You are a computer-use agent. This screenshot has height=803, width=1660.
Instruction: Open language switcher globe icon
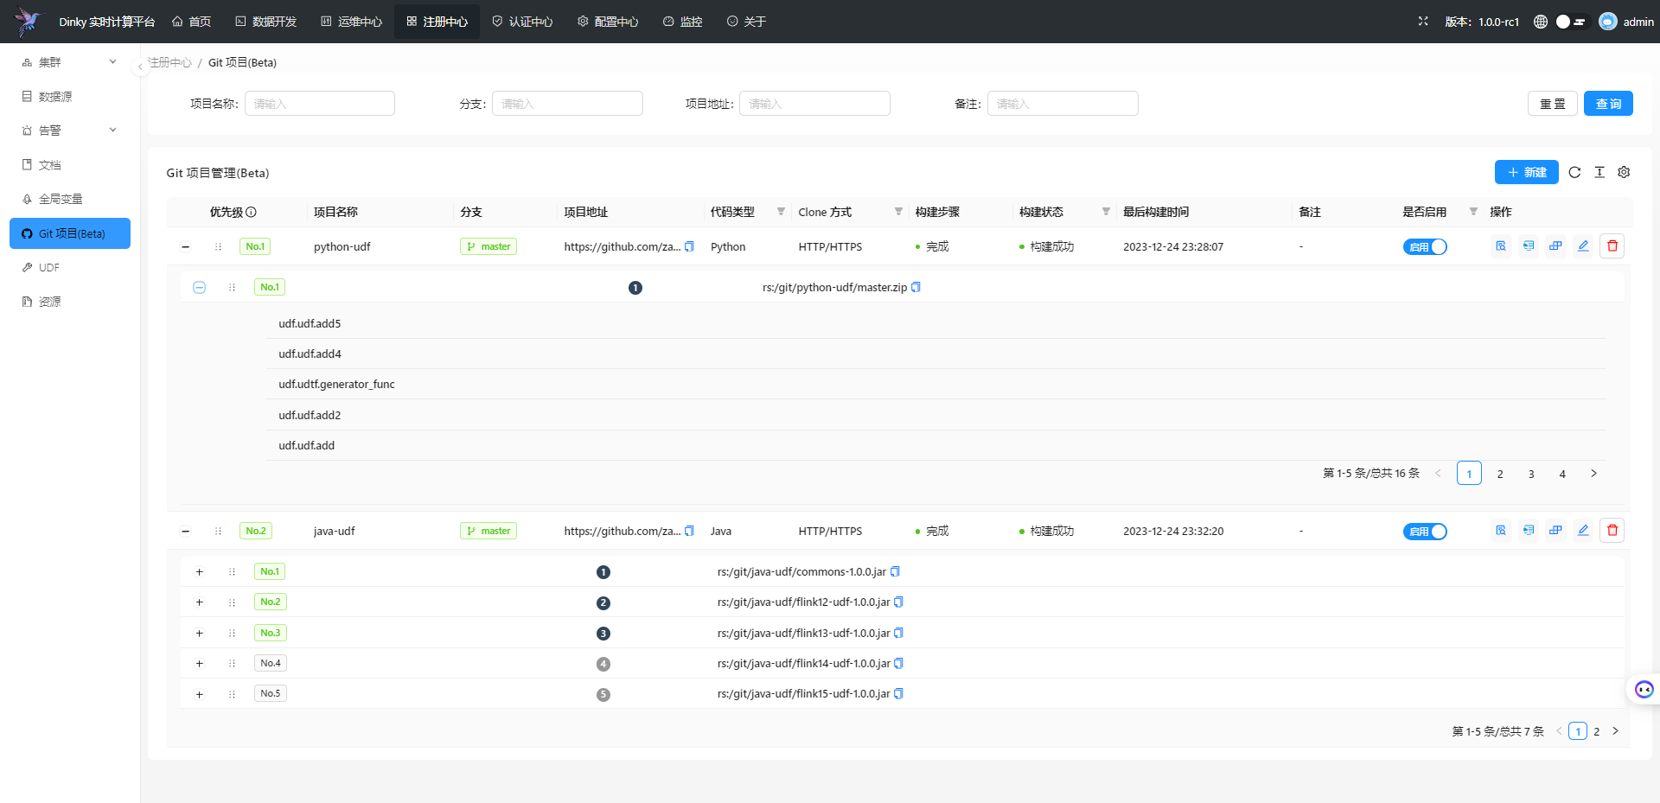coord(1541,22)
